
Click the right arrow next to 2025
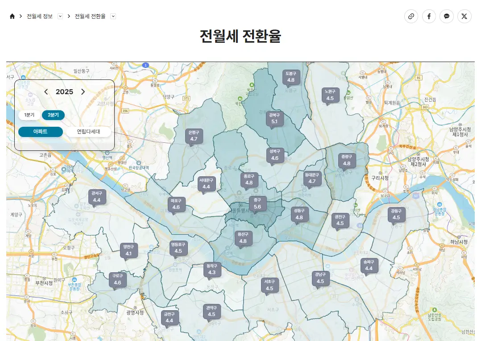tap(83, 92)
